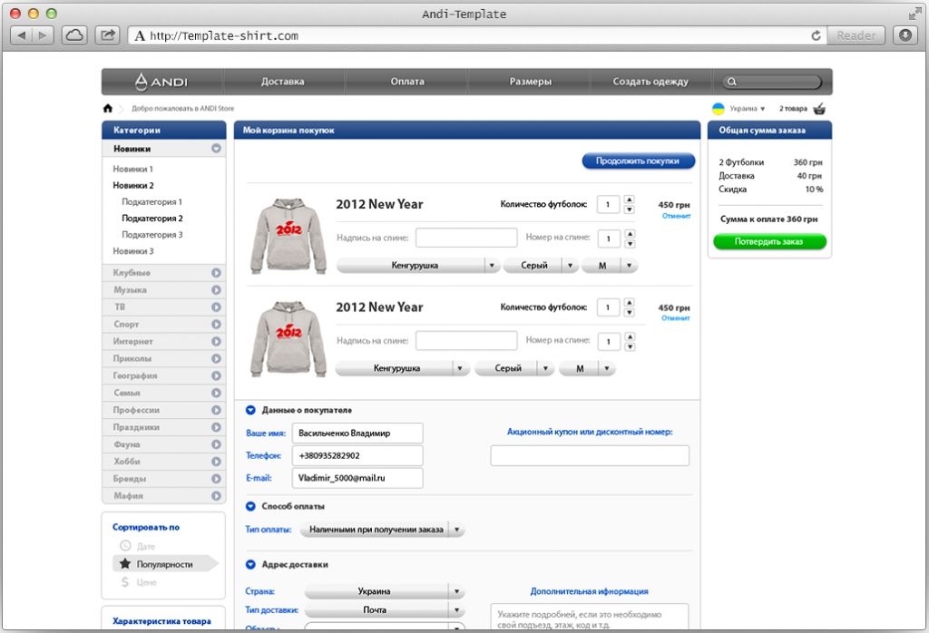Open the Тип оплаты payment dropdown

point(382,530)
